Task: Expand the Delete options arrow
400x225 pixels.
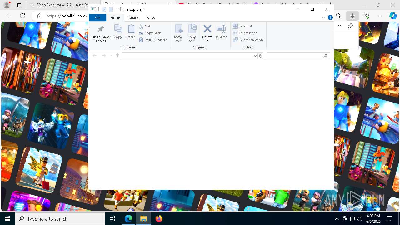Action: tap(207, 41)
